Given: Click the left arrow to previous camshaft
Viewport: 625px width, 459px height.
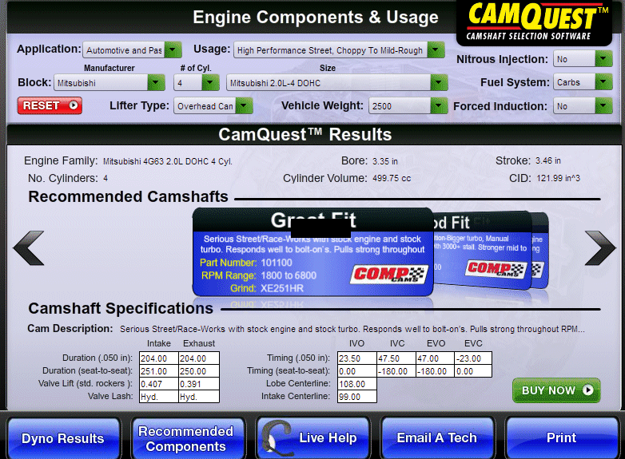Looking at the screenshot, I should tap(29, 248).
